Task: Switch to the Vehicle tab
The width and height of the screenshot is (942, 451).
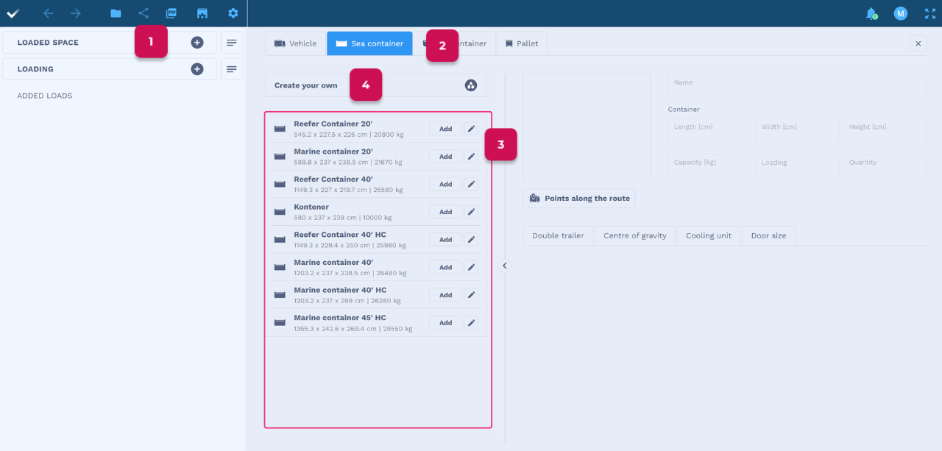Action: [295, 43]
